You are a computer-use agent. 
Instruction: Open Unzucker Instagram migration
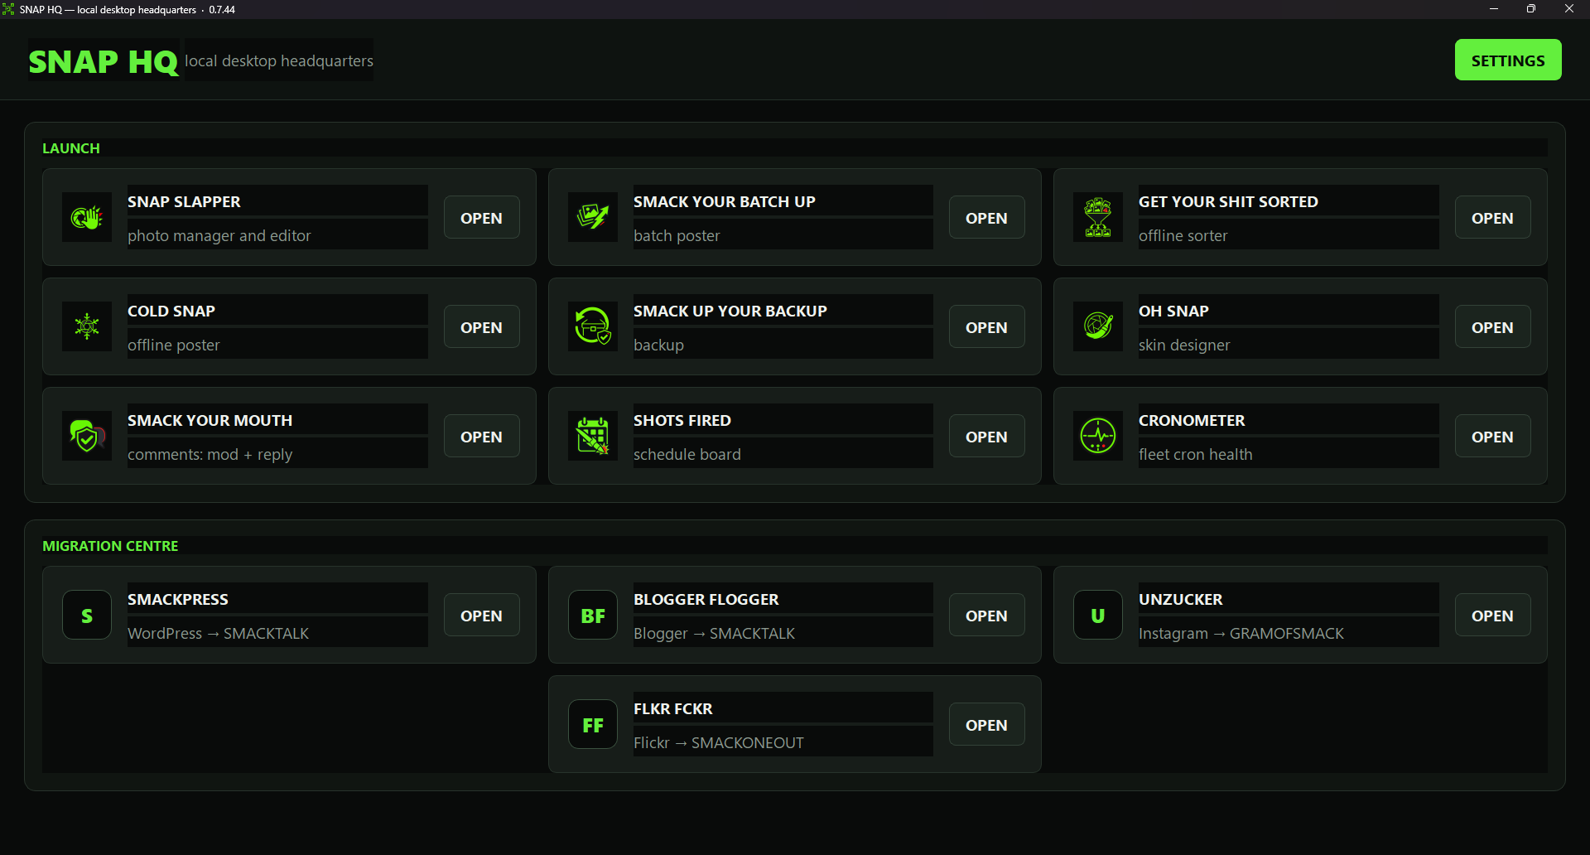coord(1492,615)
